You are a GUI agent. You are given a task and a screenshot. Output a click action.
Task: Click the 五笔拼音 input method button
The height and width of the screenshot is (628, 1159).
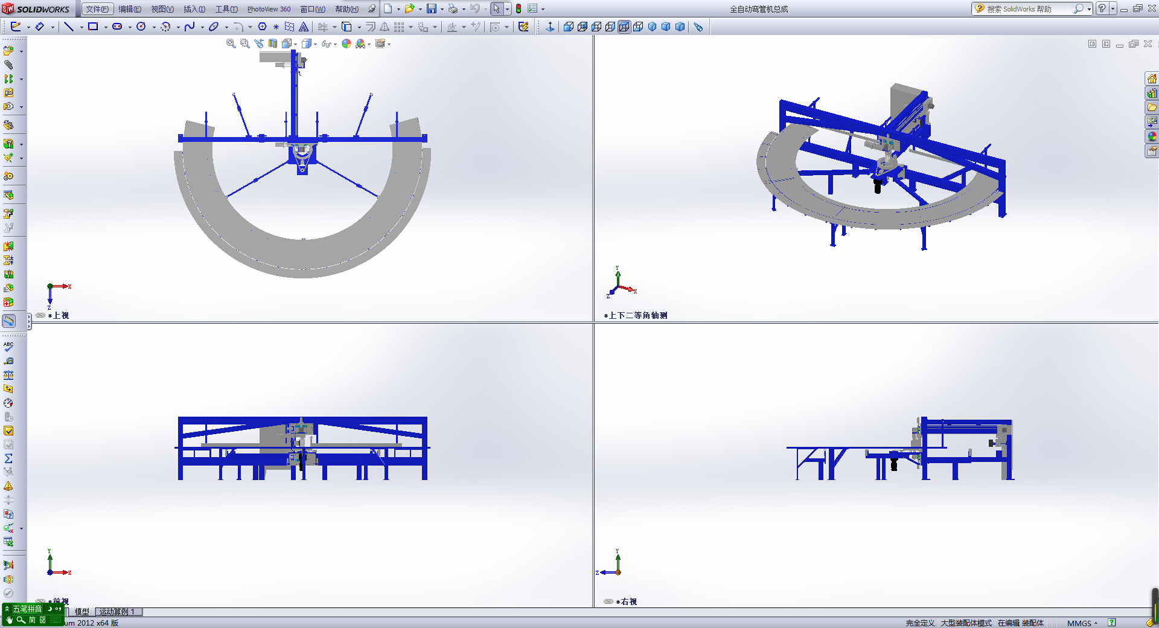(28, 609)
